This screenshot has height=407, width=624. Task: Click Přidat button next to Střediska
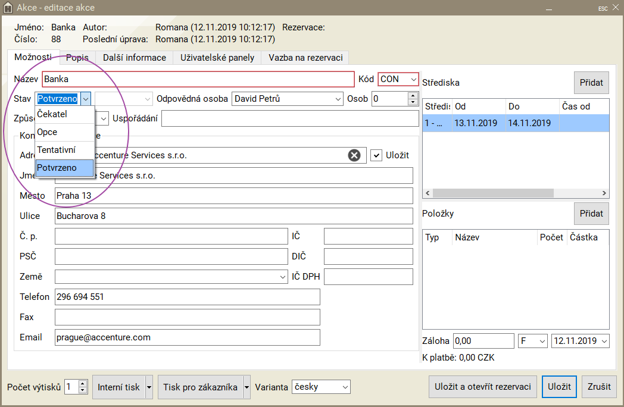pyautogui.click(x=591, y=83)
